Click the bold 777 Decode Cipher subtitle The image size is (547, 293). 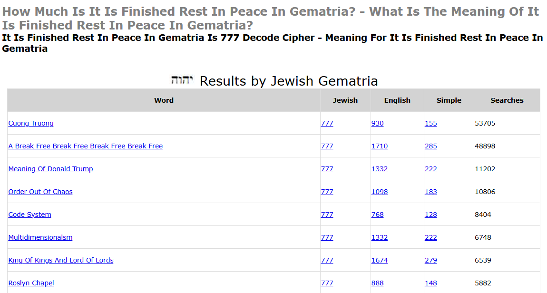pyautogui.click(x=272, y=43)
